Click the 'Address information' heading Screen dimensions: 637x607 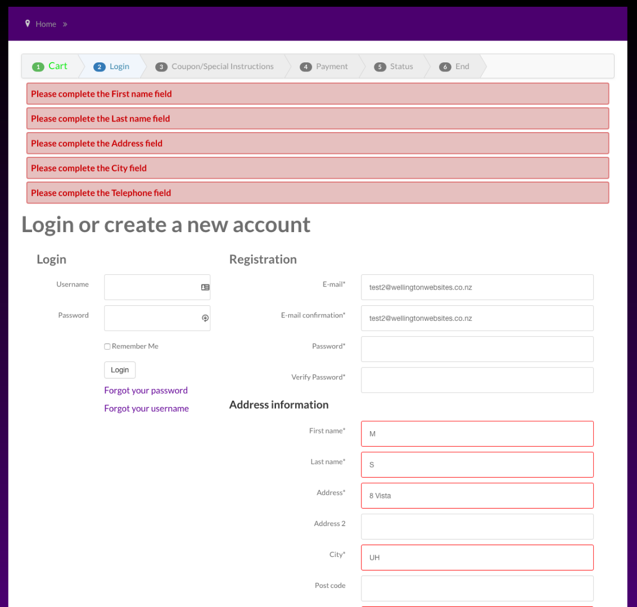tap(279, 405)
